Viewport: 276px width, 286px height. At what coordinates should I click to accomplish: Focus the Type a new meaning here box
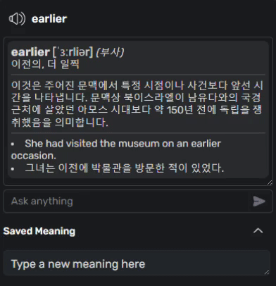137,263
